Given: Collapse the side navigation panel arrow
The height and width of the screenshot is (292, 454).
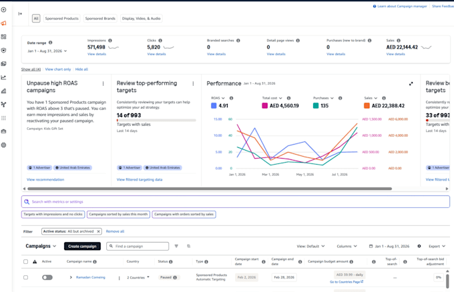Looking at the screenshot, I should 20,13.
